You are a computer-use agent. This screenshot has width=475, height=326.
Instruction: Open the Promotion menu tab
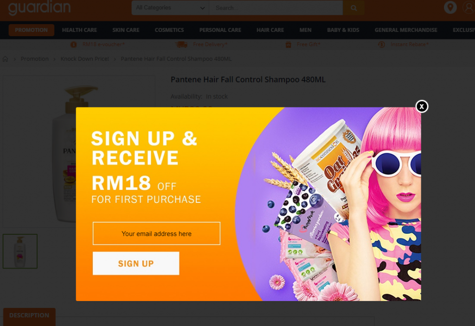[31, 30]
